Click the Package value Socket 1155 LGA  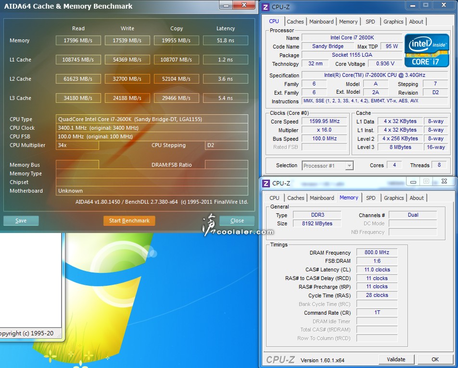tap(352, 55)
